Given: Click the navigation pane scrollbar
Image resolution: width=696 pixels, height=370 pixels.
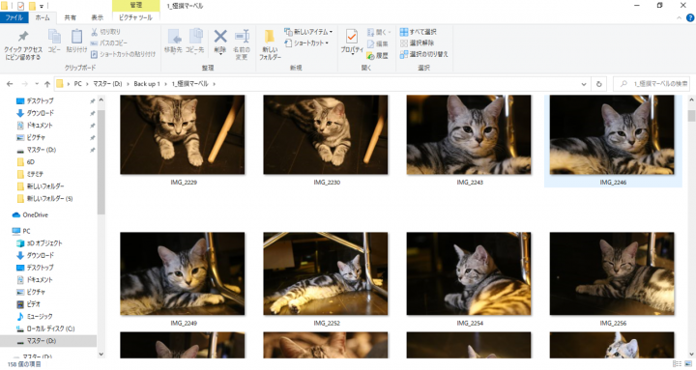Looking at the screenshot, I should [x=101, y=161].
